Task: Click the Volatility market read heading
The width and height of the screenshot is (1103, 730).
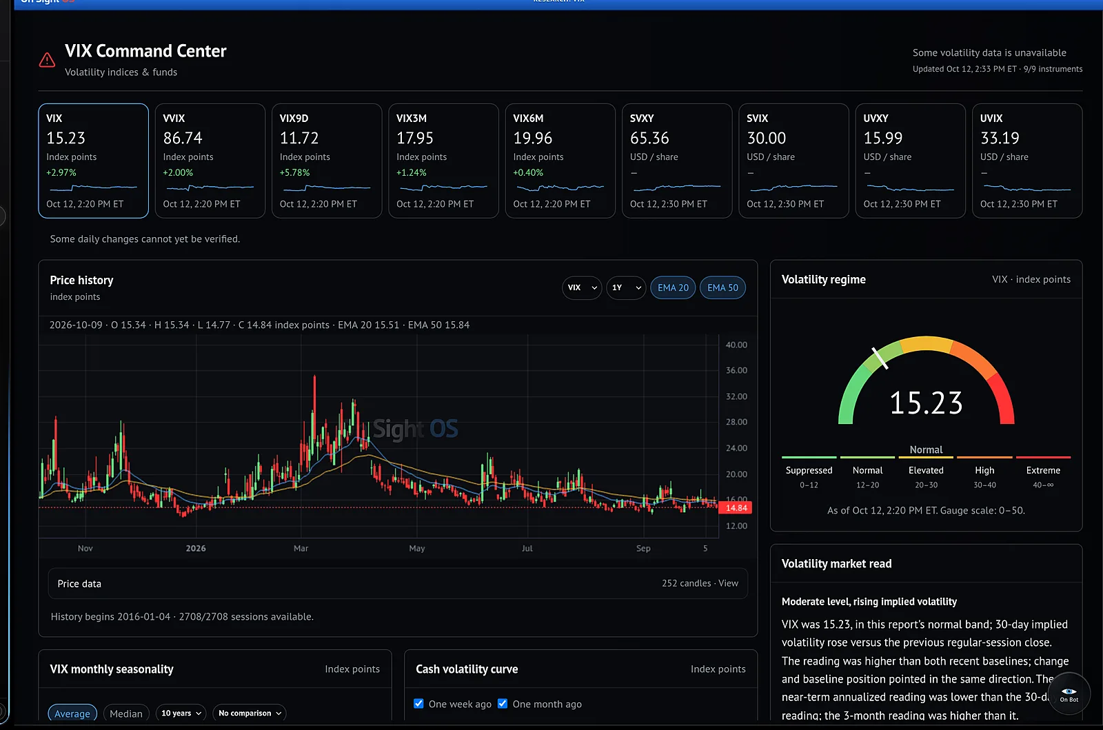Action: (836, 564)
